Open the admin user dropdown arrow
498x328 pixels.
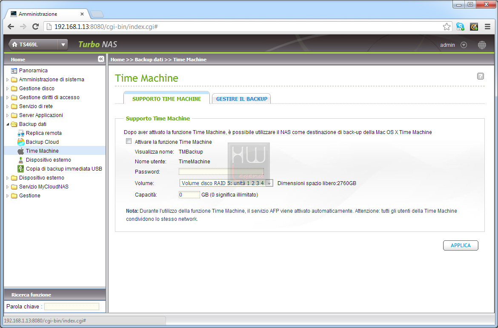[464, 45]
